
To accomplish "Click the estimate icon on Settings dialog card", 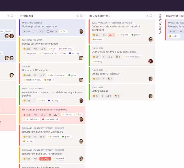I will (109, 96).
